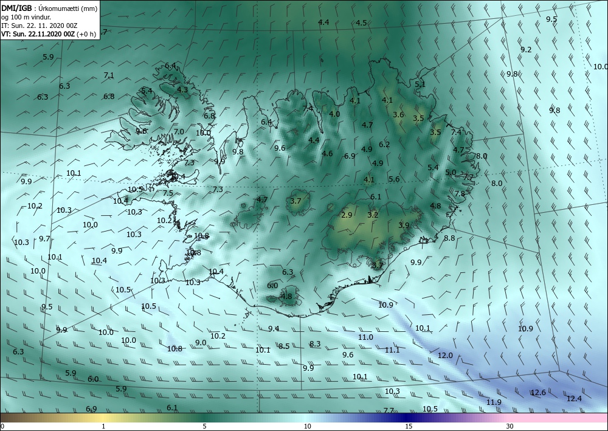Click the precipitation color scale bar
Image resolution: width=608 pixels, height=431 pixels.
tap(304, 418)
